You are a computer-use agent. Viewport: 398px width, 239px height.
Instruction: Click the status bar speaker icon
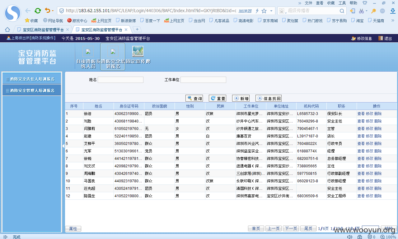pos(350,237)
